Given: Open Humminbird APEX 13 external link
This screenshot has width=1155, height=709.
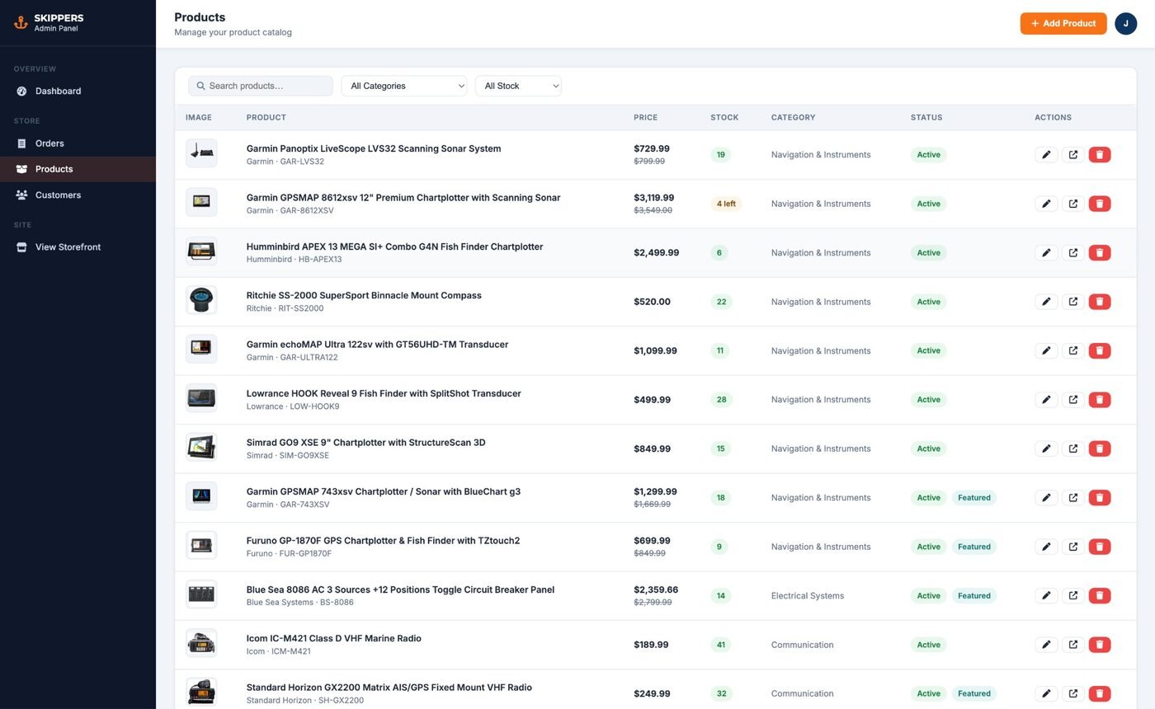Looking at the screenshot, I should pos(1073,253).
